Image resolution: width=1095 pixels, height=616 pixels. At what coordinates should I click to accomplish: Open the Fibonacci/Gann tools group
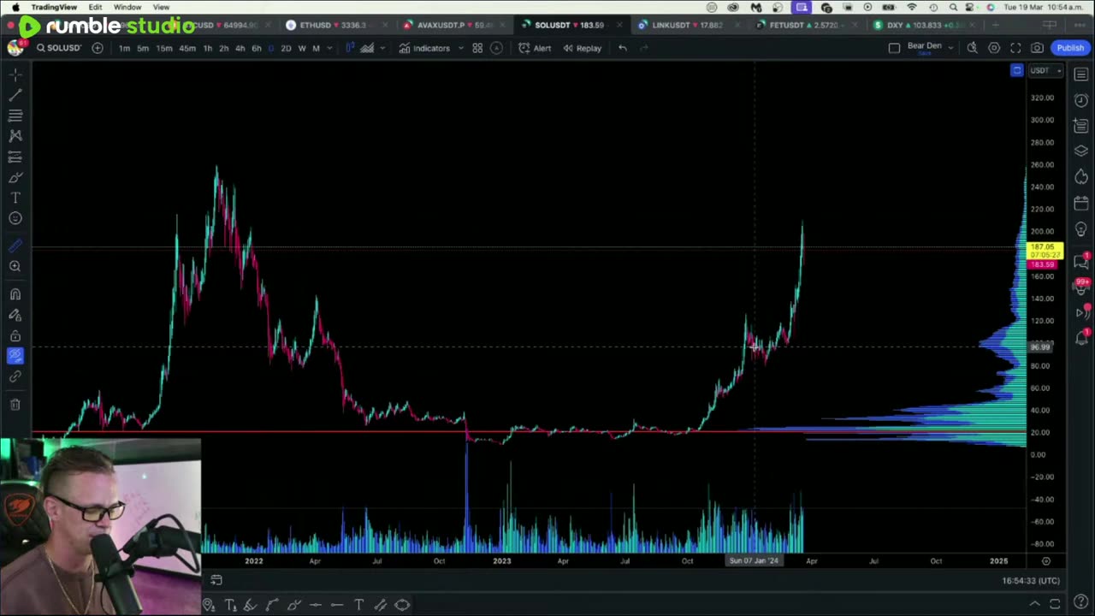(15, 115)
